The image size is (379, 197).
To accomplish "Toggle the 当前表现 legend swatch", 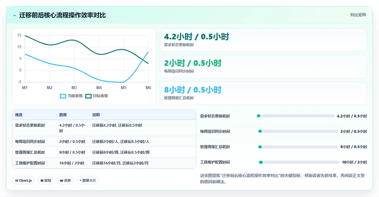I will point(63,96).
